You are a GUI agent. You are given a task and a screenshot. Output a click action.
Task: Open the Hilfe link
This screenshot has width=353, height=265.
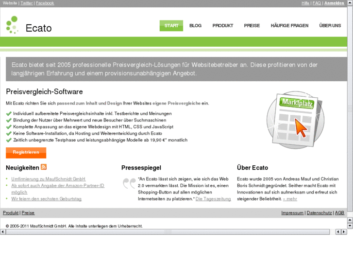[x=305, y=3]
